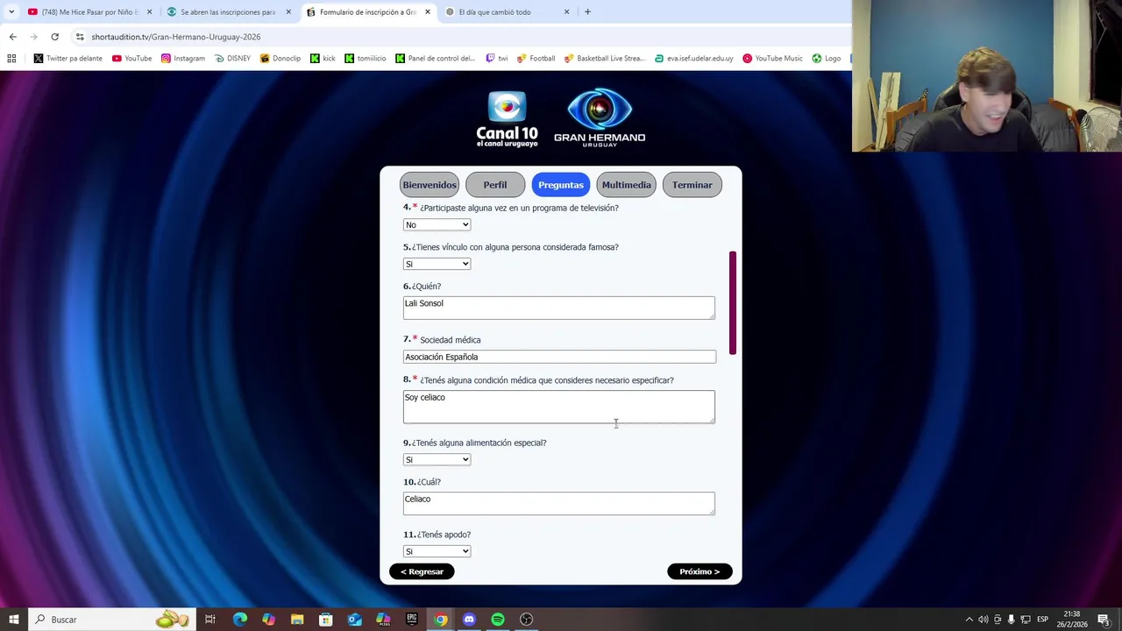
Task: Edit the ¿Cuál? field containing Celiaco
Action: [x=559, y=503]
